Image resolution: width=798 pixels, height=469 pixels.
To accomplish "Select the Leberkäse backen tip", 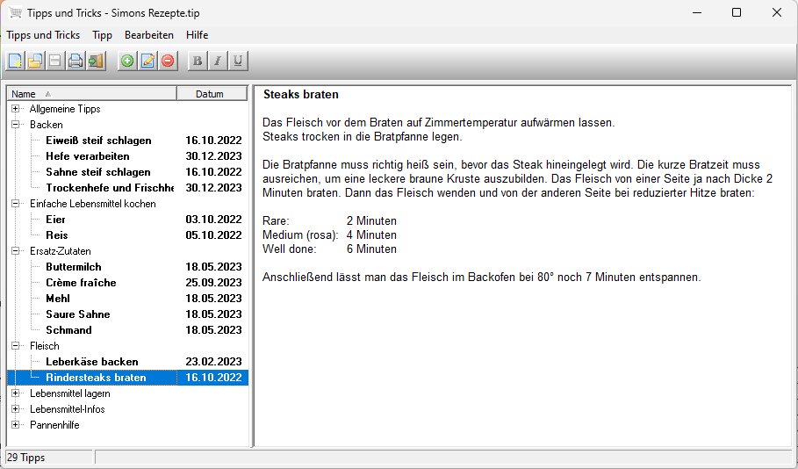I will (x=91, y=362).
